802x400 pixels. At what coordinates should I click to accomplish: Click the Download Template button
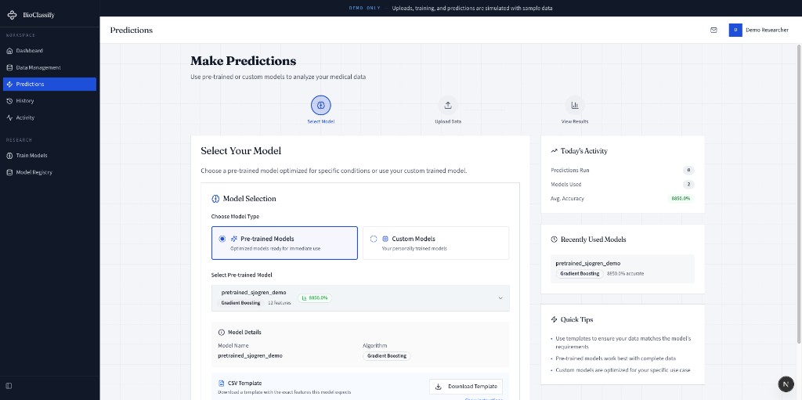click(466, 386)
